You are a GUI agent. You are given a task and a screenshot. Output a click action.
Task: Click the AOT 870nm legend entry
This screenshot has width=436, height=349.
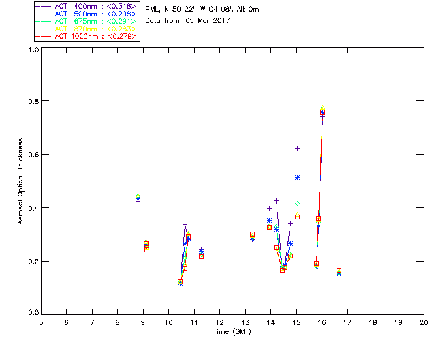pos(87,29)
